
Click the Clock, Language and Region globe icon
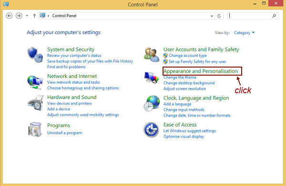click(152, 103)
